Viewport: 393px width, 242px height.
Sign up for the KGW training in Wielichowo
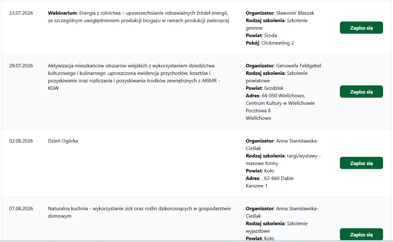pos(361,92)
